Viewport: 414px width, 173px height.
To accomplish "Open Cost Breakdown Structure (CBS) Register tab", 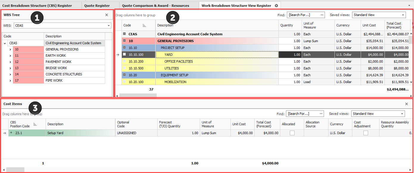I will click(37, 6).
